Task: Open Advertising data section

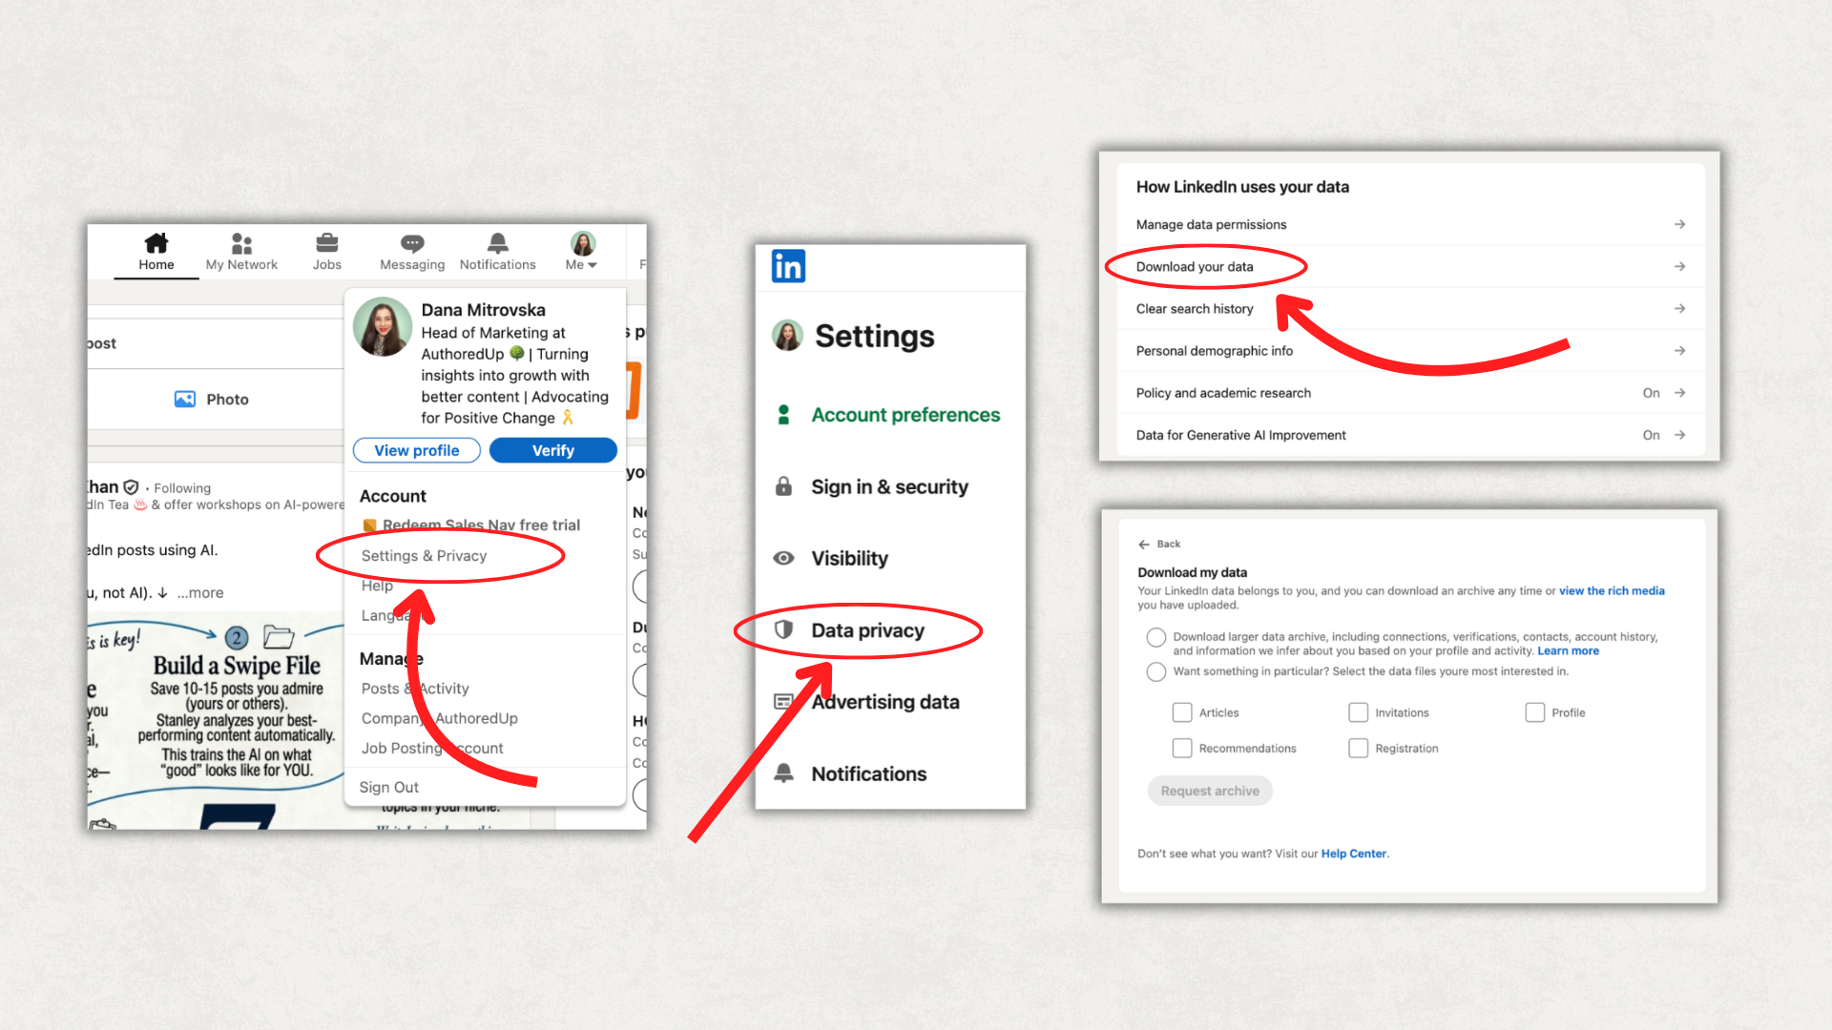Action: [885, 702]
